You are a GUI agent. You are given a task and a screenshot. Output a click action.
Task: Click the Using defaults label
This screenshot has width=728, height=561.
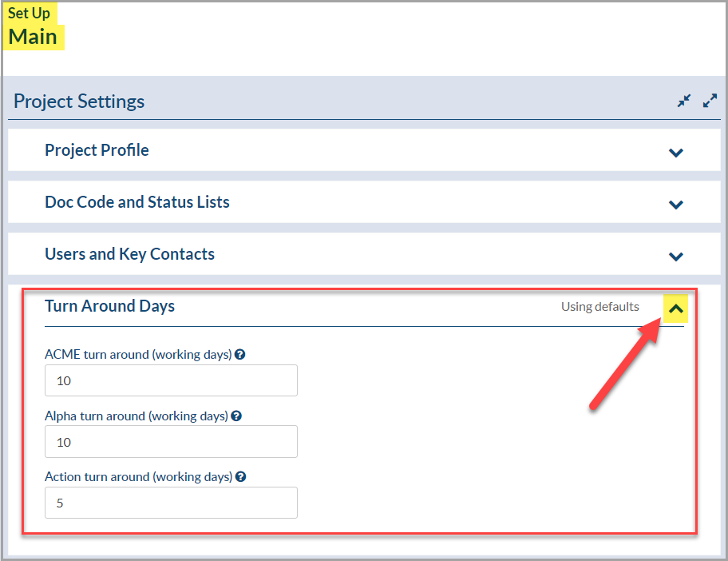(599, 307)
